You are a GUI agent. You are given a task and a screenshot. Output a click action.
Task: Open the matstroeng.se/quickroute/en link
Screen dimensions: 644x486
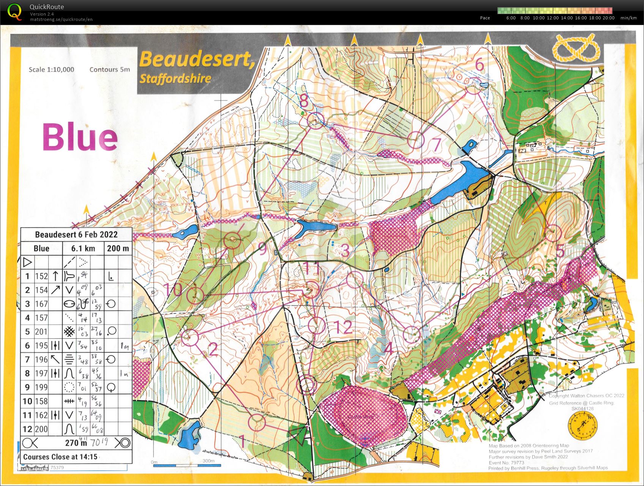point(61,19)
